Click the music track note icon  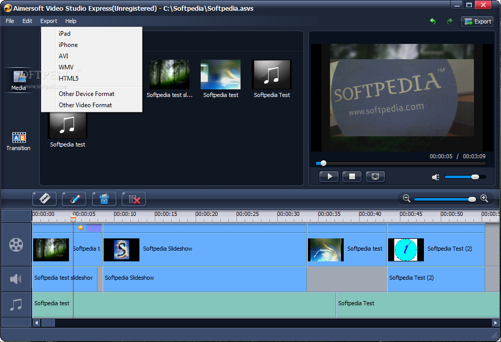click(16, 305)
